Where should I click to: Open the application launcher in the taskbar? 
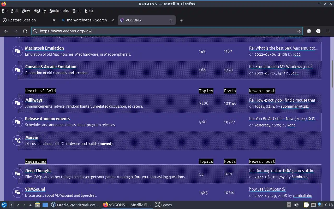[x=4, y=205]
